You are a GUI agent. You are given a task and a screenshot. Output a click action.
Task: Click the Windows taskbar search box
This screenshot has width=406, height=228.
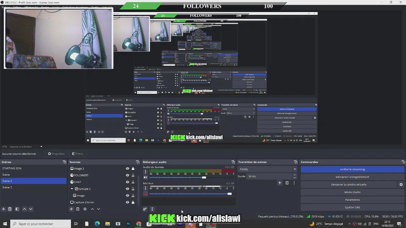pyautogui.click(x=40, y=224)
